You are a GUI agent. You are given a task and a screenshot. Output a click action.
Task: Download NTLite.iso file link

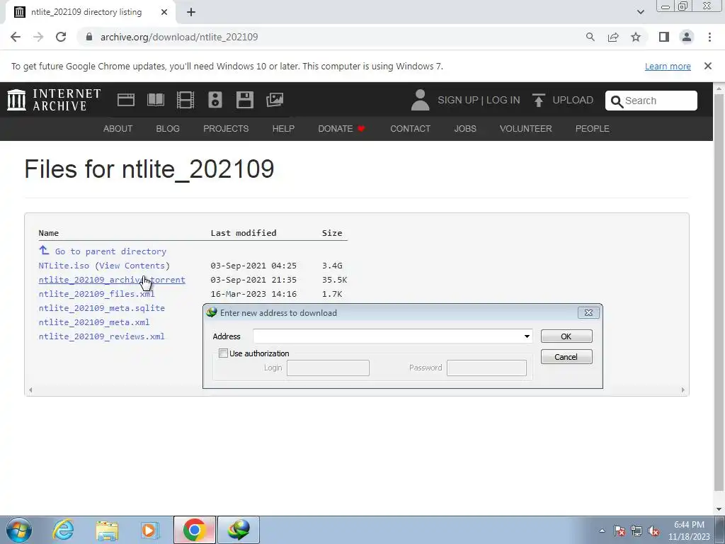click(64, 266)
